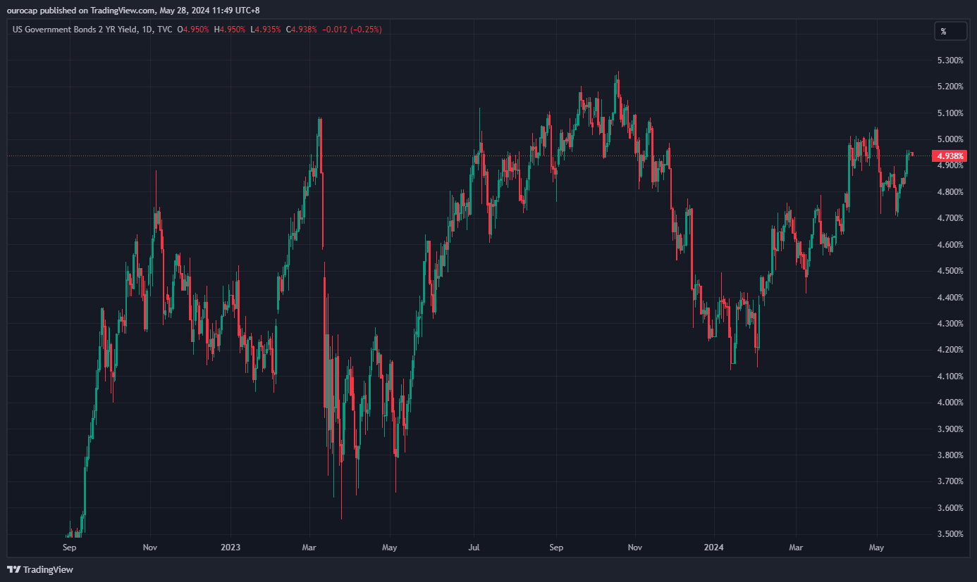Click the close value C4.938%
977x582 pixels.
tap(302, 30)
